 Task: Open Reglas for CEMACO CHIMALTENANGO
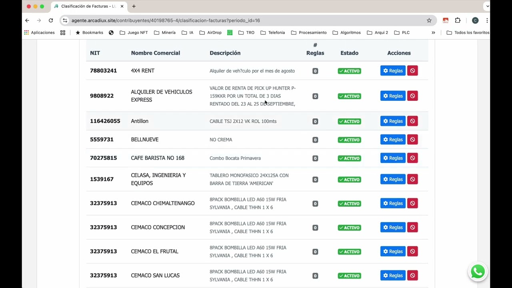pyautogui.click(x=393, y=203)
